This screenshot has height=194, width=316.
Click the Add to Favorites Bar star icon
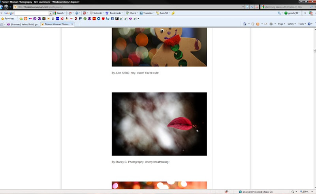21,18
